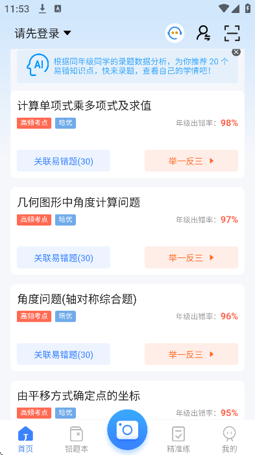255x455 pixels.
Task: Tap the blue camera capture button
Action: pyautogui.click(x=127, y=430)
